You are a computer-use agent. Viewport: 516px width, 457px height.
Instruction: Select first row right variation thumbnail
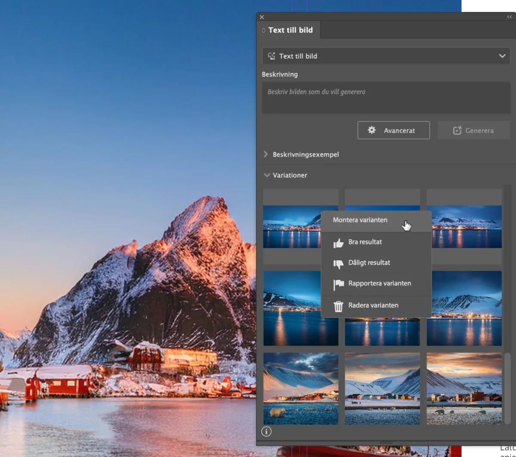pyautogui.click(x=464, y=227)
